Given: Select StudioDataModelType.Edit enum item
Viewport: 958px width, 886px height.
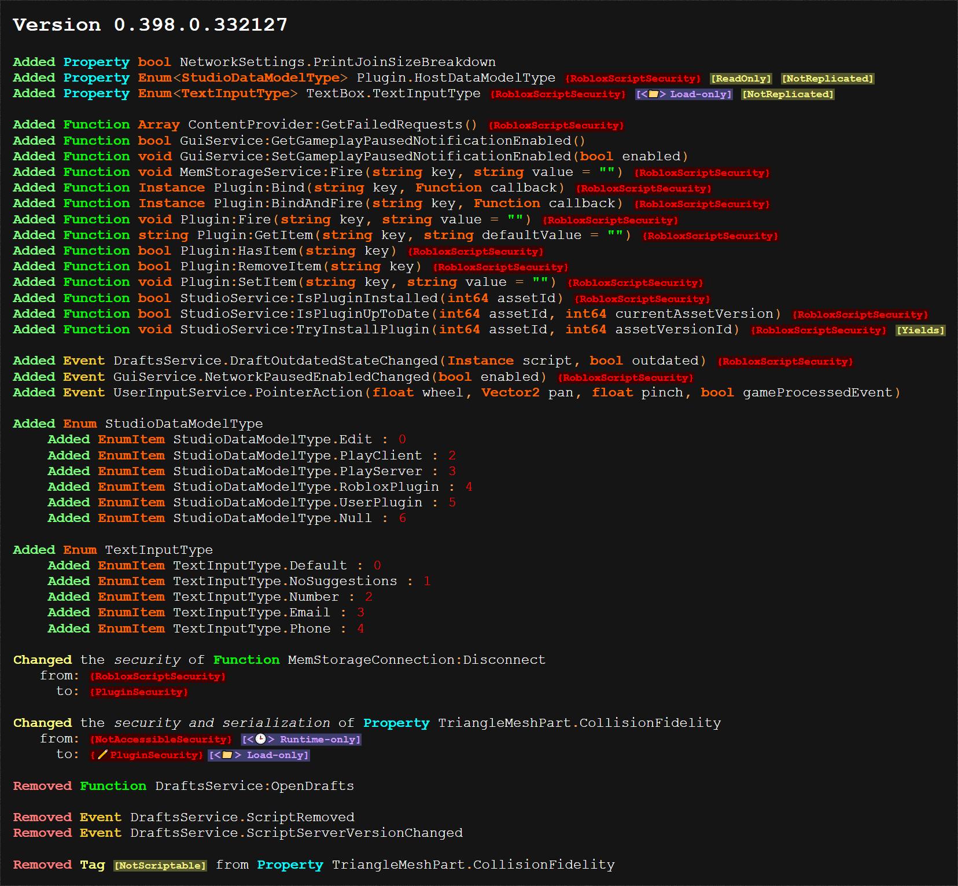Looking at the screenshot, I should pyautogui.click(x=272, y=439).
